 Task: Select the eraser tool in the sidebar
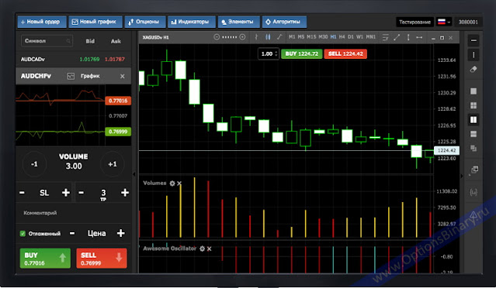(x=473, y=69)
